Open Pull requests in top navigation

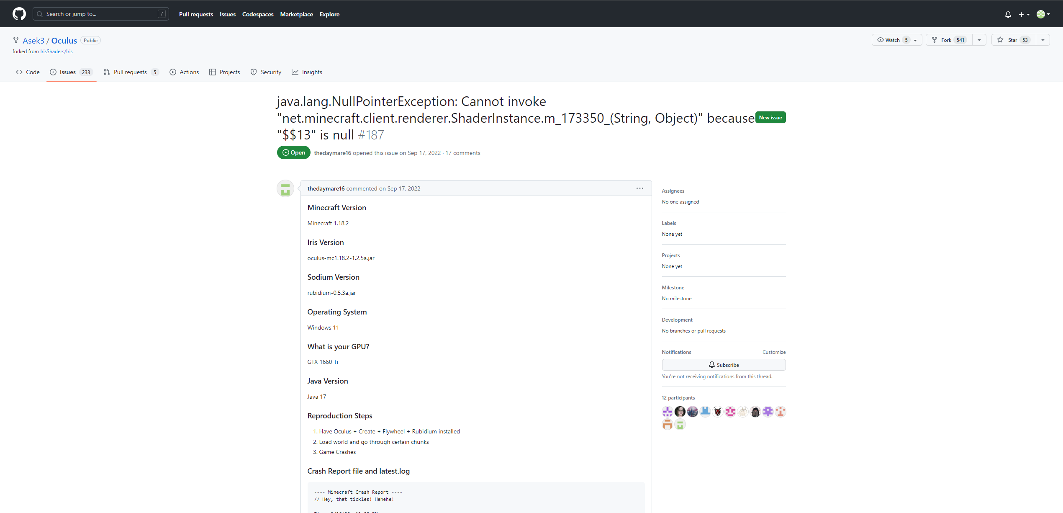[x=196, y=14]
